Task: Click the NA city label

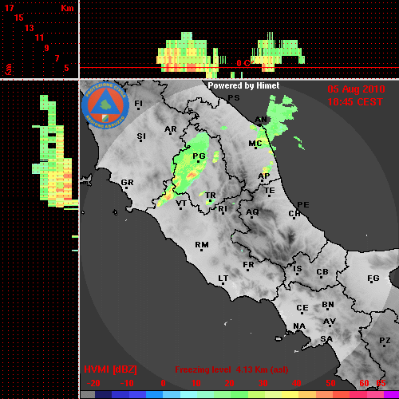Action: pos(299,326)
